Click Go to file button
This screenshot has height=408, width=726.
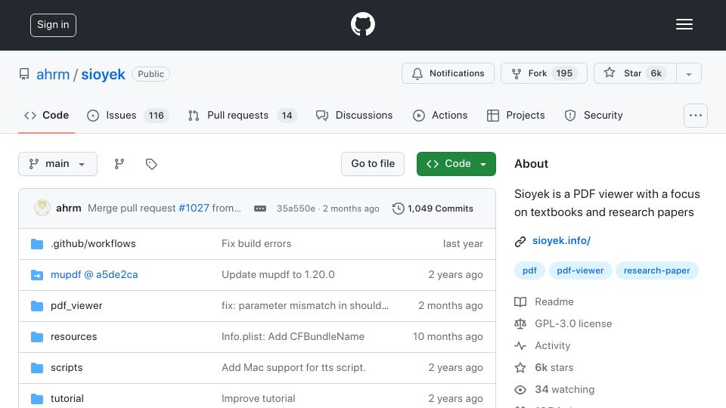pyautogui.click(x=373, y=164)
